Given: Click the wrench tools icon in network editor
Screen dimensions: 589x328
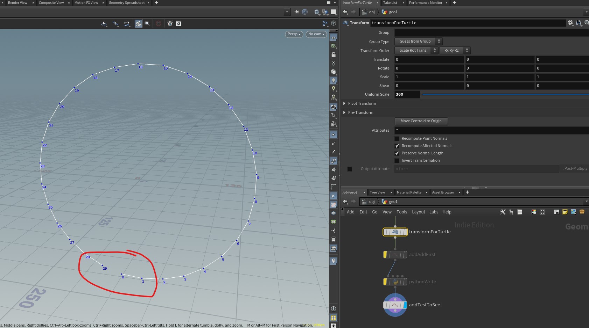Looking at the screenshot, I should 503,212.
